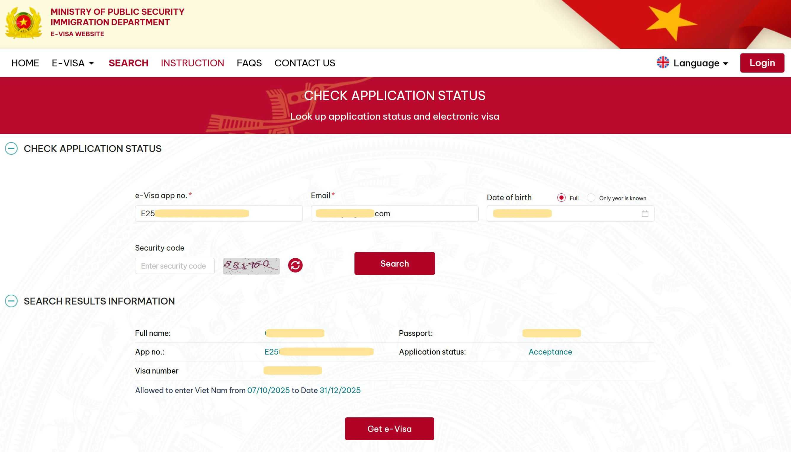Collapse Check Application Status section circle icon
The height and width of the screenshot is (452, 791).
(11, 148)
